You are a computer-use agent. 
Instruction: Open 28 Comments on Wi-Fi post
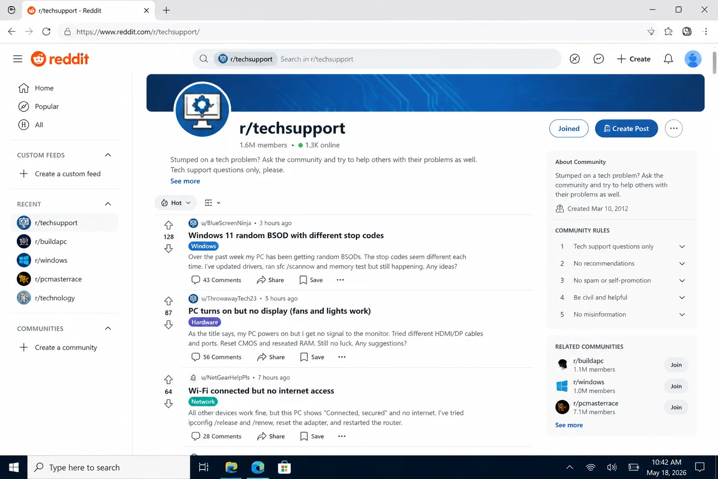point(216,436)
